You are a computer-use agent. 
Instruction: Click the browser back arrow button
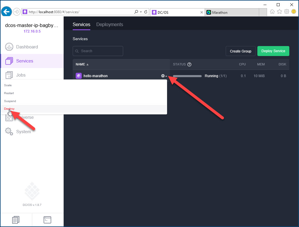(x=6, y=12)
